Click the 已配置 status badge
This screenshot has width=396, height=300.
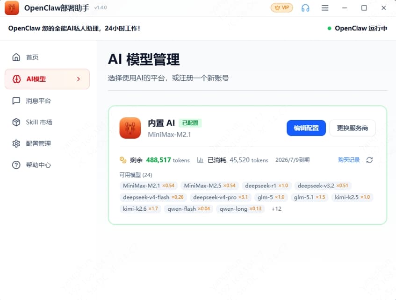[190, 123]
